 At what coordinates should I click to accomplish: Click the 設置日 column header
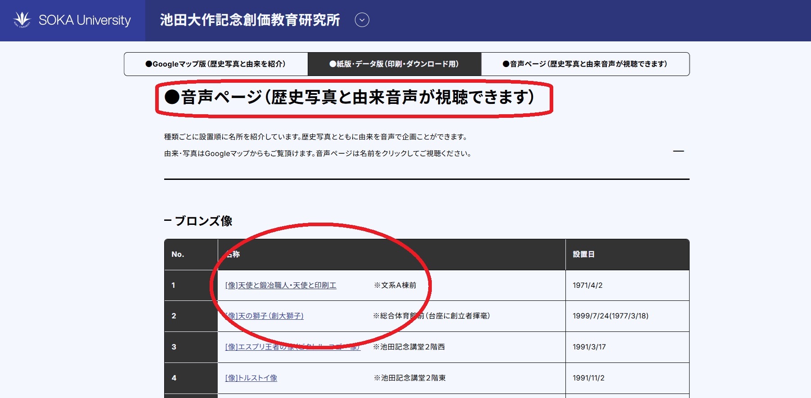(x=627, y=255)
